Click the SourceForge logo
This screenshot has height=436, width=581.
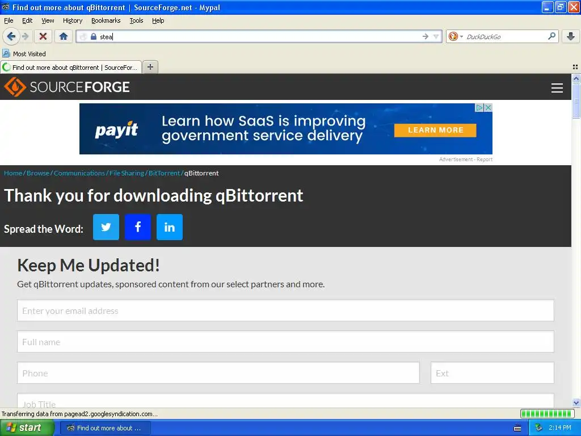(x=67, y=87)
